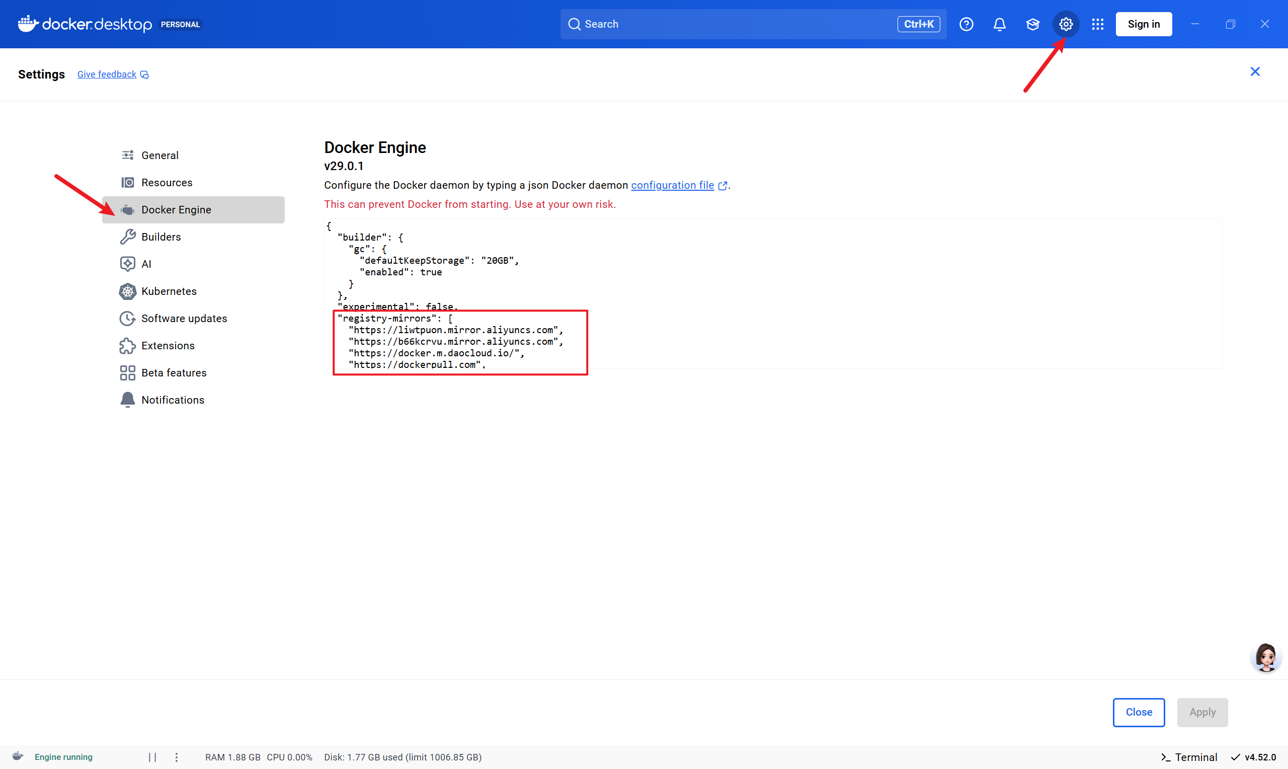Click the PERSONAL plan badge
The width and height of the screenshot is (1288, 769).
(x=180, y=24)
